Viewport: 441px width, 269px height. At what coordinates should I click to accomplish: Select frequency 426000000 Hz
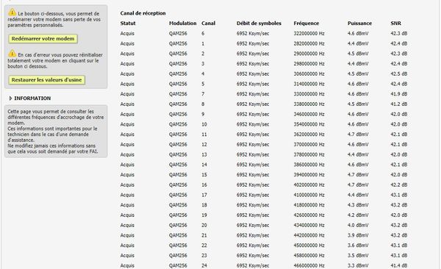pyautogui.click(x=309, y=215)
